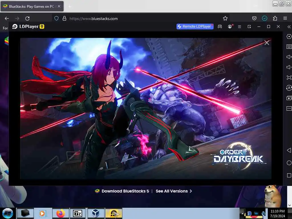
Task: Switch to Firefox in taskbar
Action: pos(60,213)
